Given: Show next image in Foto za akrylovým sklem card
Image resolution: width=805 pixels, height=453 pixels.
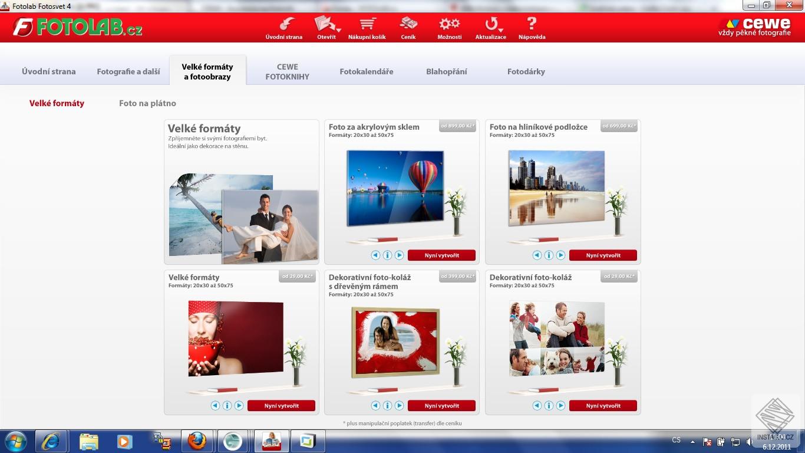Looking at the screenshot, I should (x=399, y=255).
